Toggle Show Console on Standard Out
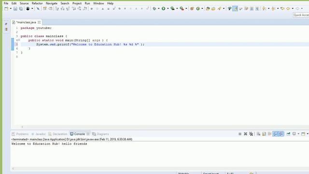Viewport: 309px width, 174px height. tap(275, 134)
